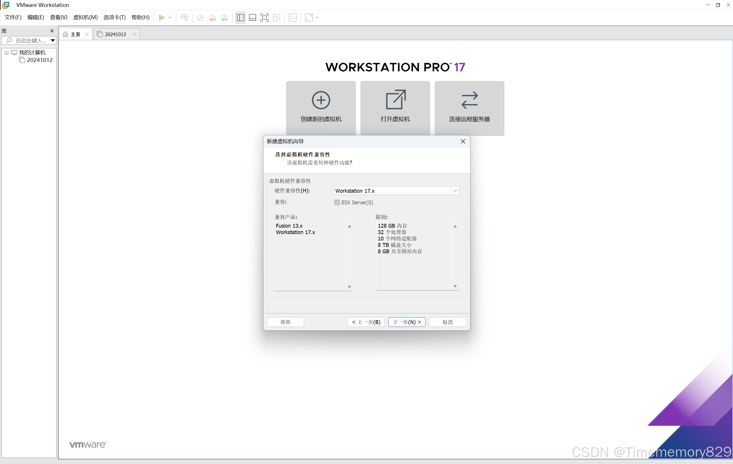Click the Unity mode icon
The image size is (733, 464).
pos(277,18)
